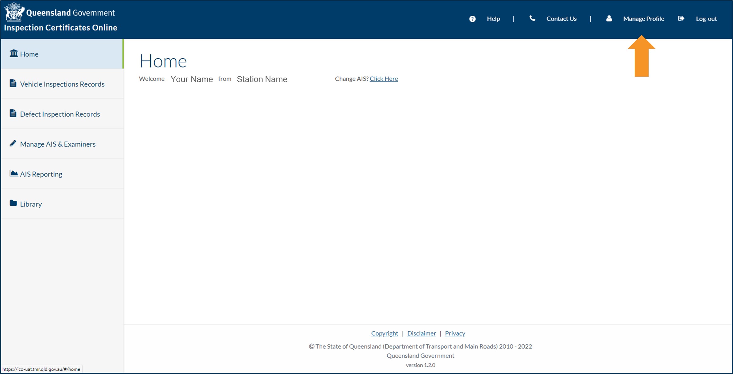This screenshot has width=733, height=374.
Task: Click the Home building icon in sidebar
Action: click(x=14, y=53)
